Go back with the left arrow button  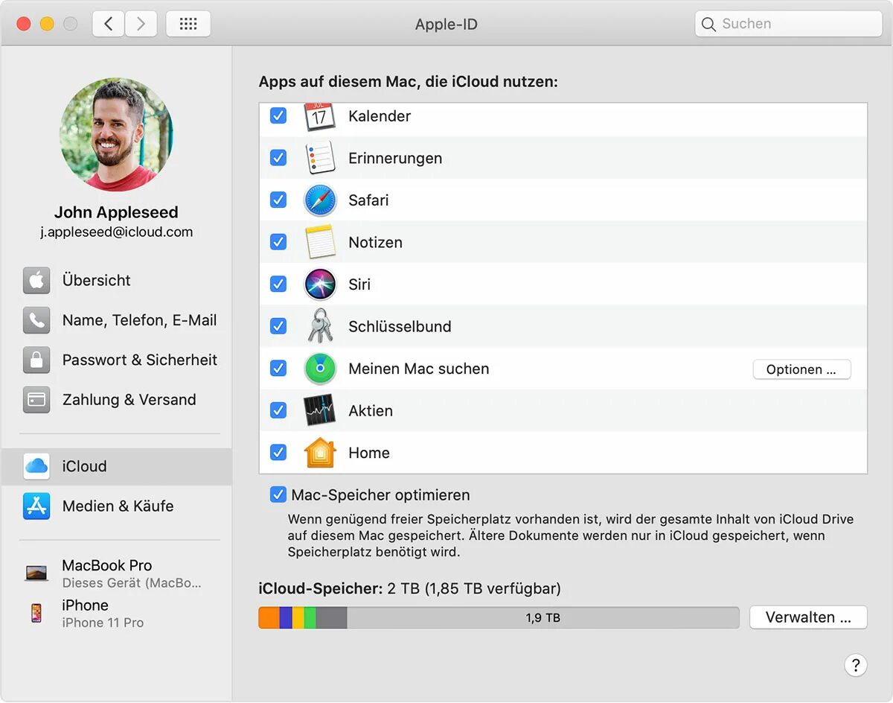pos(109,24)
